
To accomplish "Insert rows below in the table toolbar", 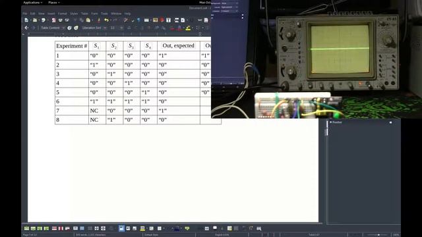I will [33, 228].
